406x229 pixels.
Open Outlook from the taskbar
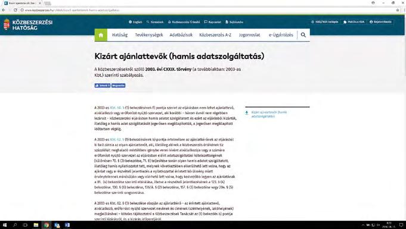coord(57,225)
